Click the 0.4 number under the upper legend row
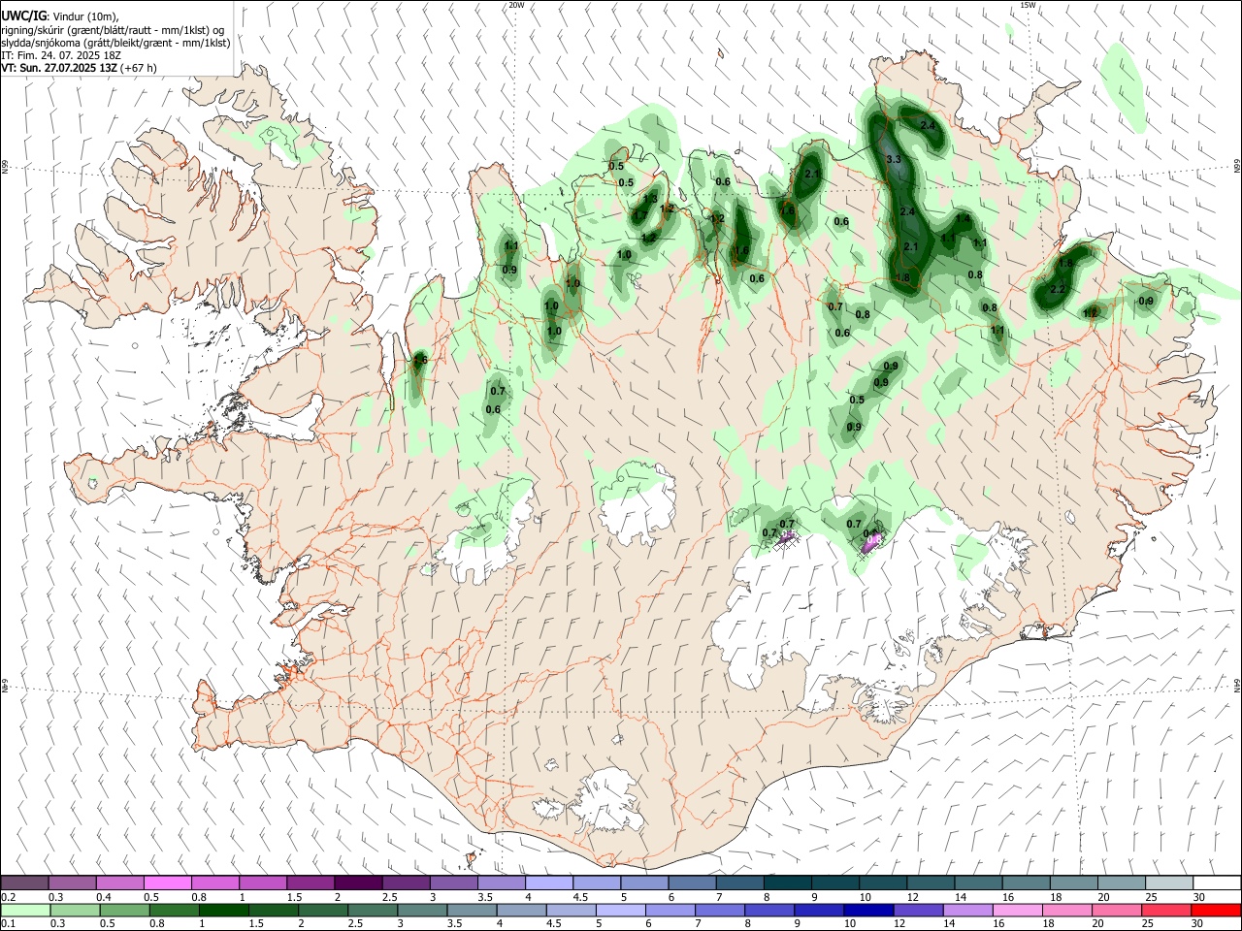Viewport: 1242px width, 931px height. pyautogui.click(x=104, y=896)
